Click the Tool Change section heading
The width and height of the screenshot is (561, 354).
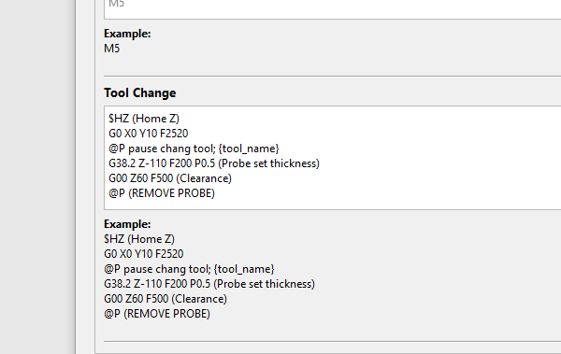[140, 93]
